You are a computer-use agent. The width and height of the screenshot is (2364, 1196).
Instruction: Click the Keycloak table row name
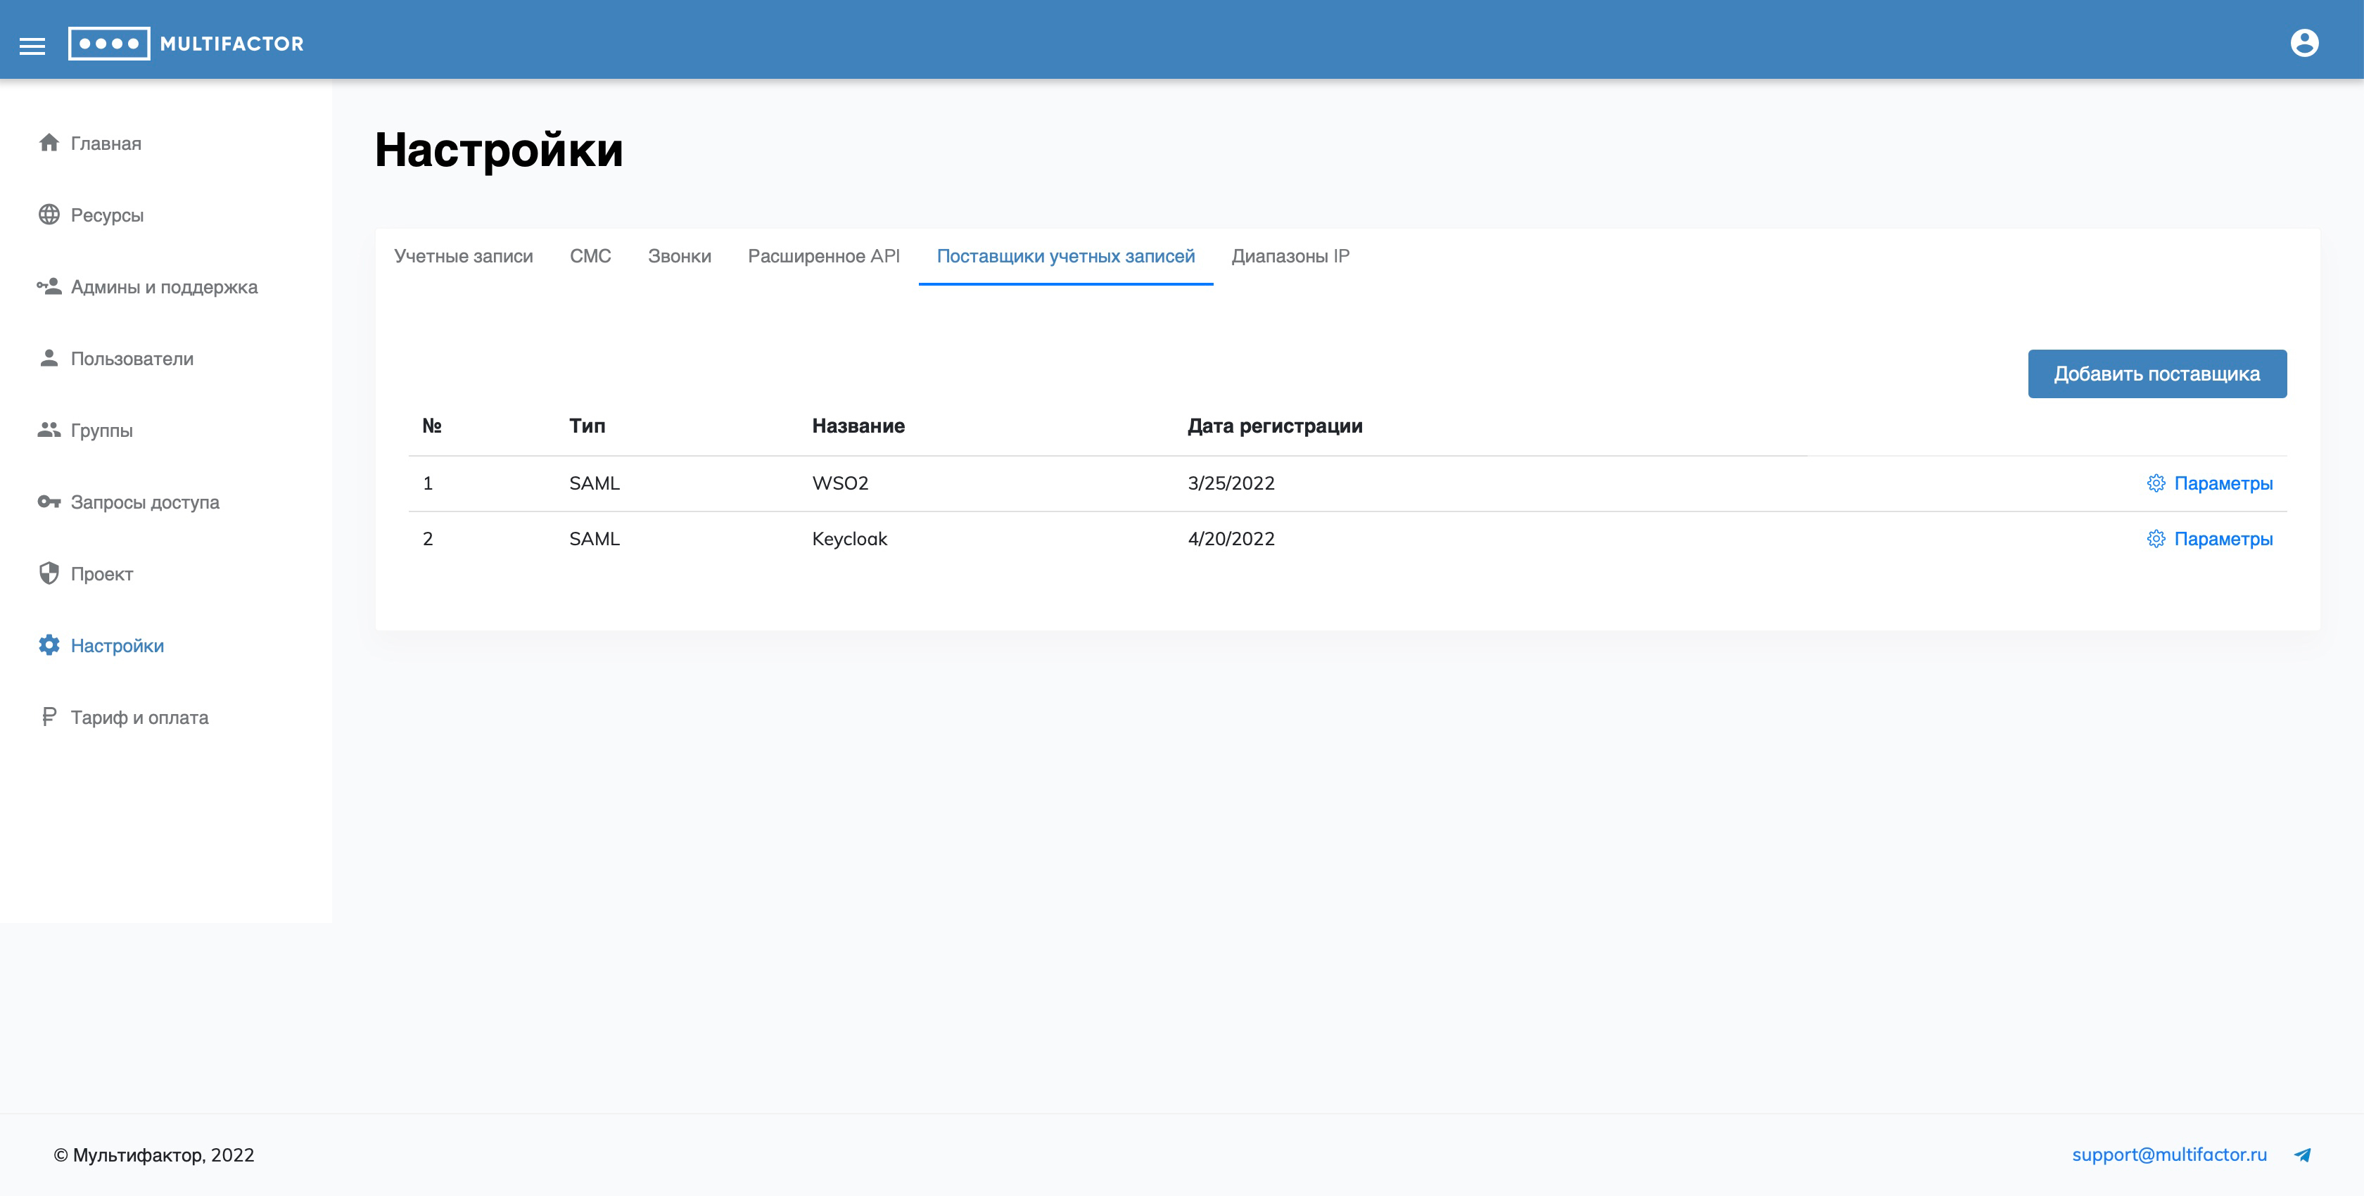click(849, 539)
